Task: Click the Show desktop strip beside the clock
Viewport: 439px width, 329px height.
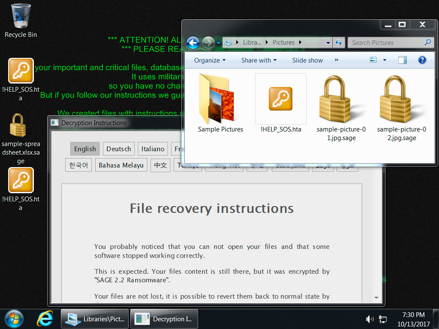Action: pos(436,319)
